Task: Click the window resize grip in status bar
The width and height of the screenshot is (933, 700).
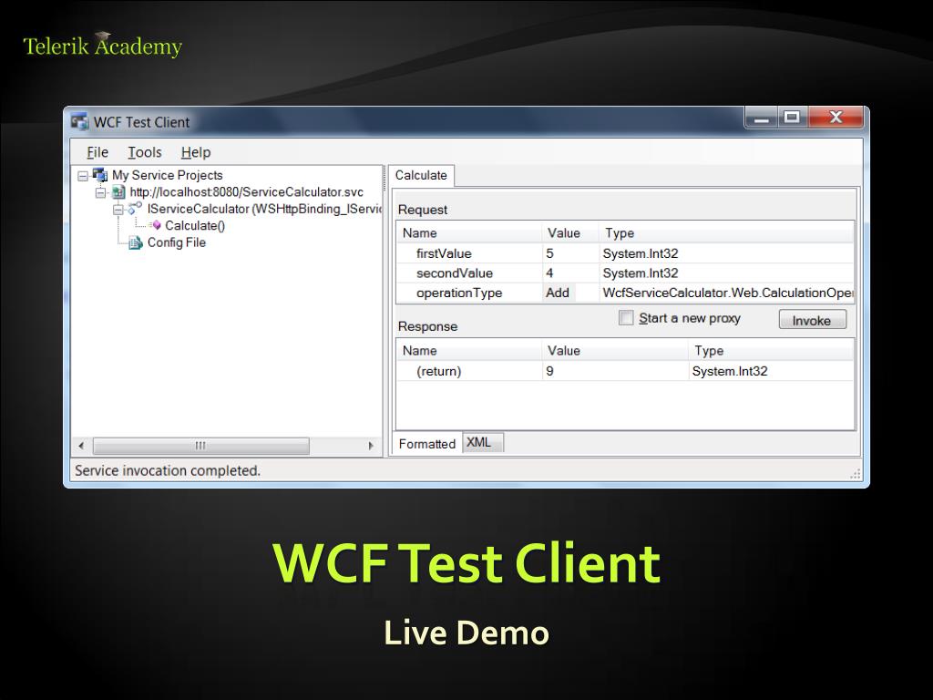Action: click(x=856, y=474)
